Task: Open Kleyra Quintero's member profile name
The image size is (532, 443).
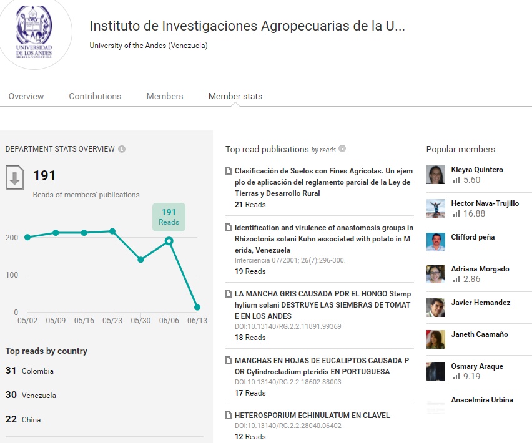Action: pyautogui.click(x=477, y=170)
